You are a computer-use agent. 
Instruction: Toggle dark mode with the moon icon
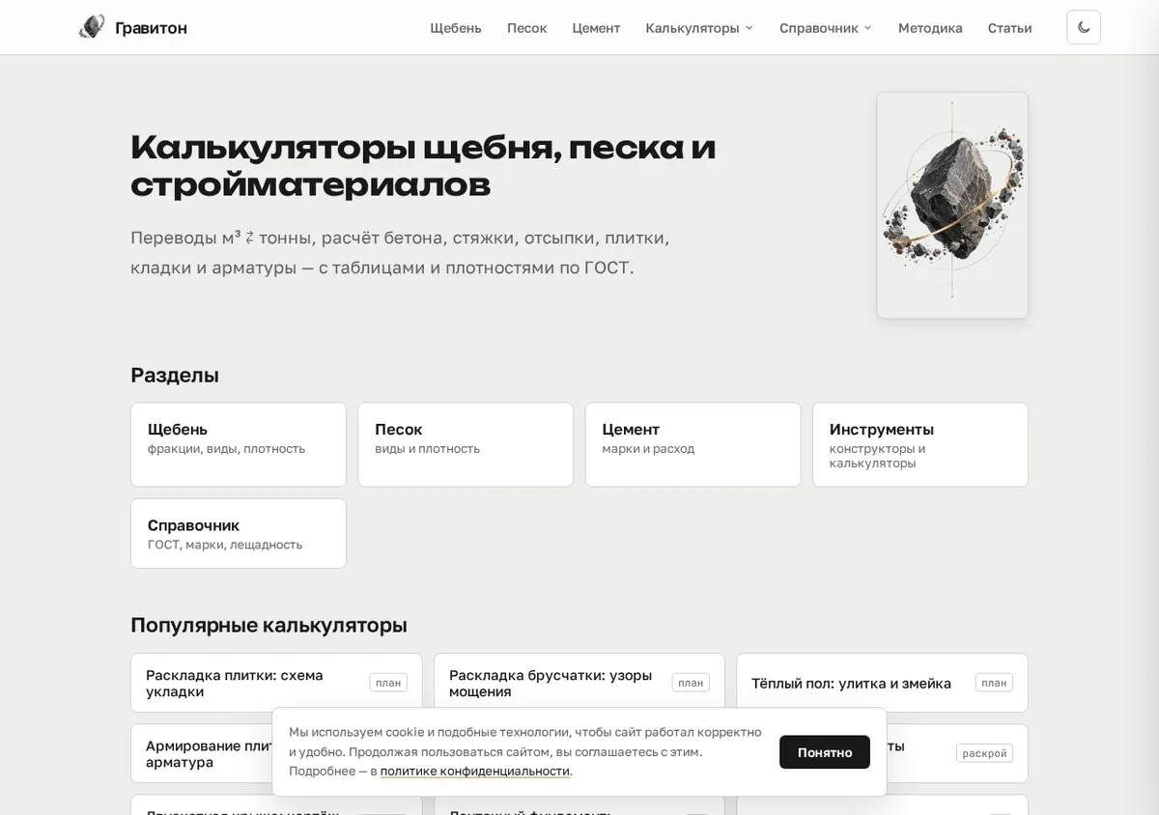tap(1084, 27)
